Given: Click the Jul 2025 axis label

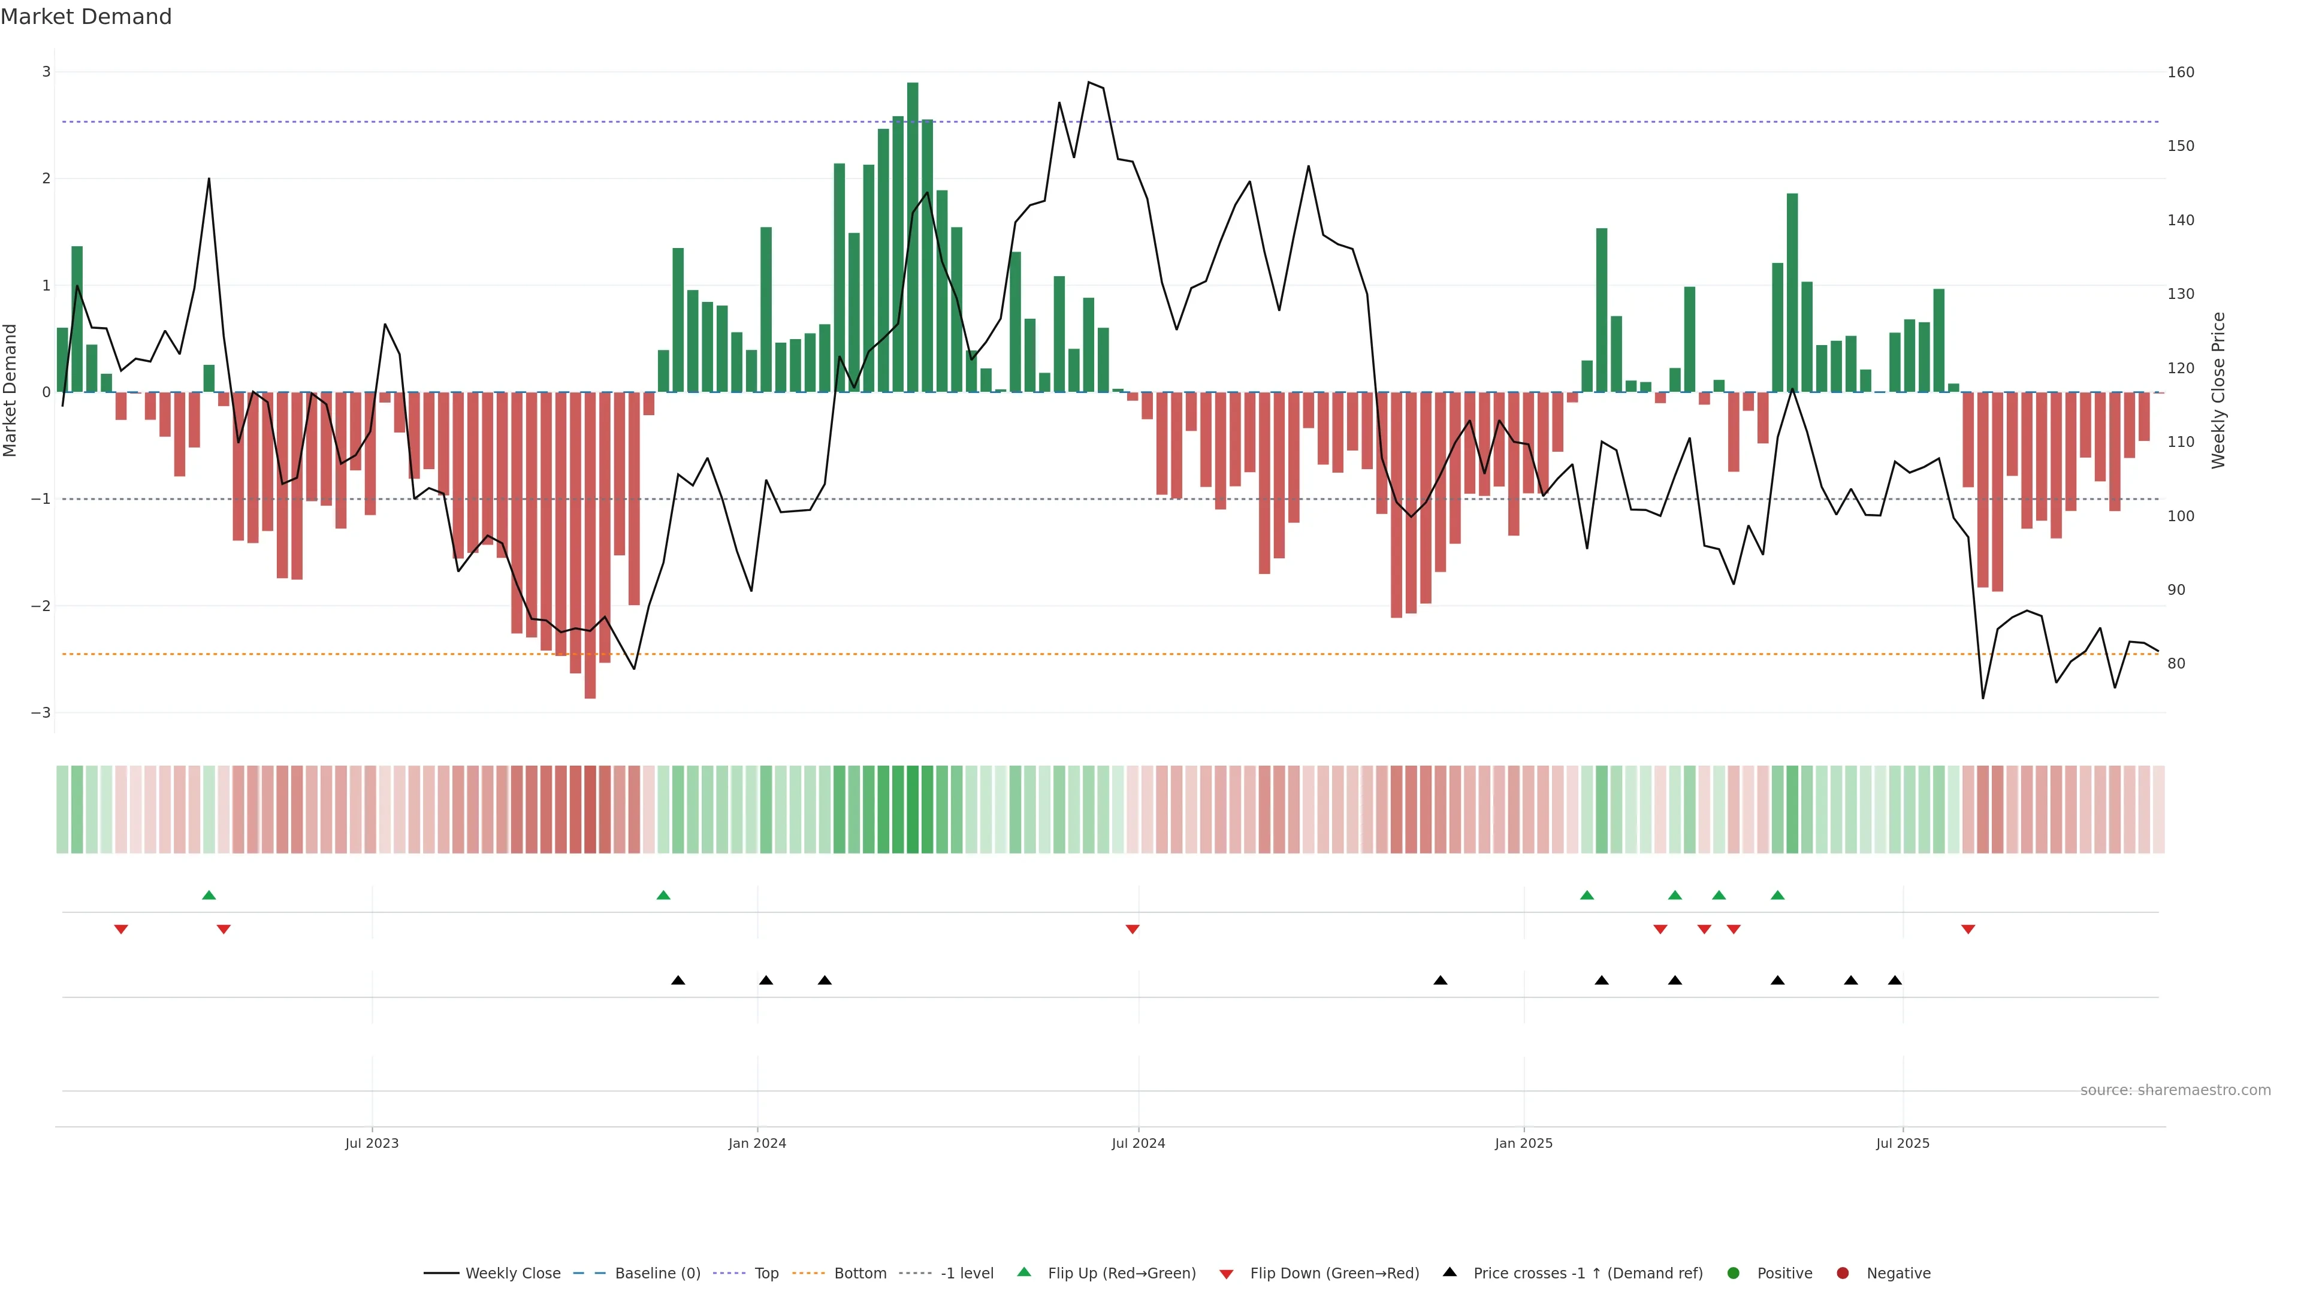Looking at the screenshot, I should (x=1902, y=1143).
